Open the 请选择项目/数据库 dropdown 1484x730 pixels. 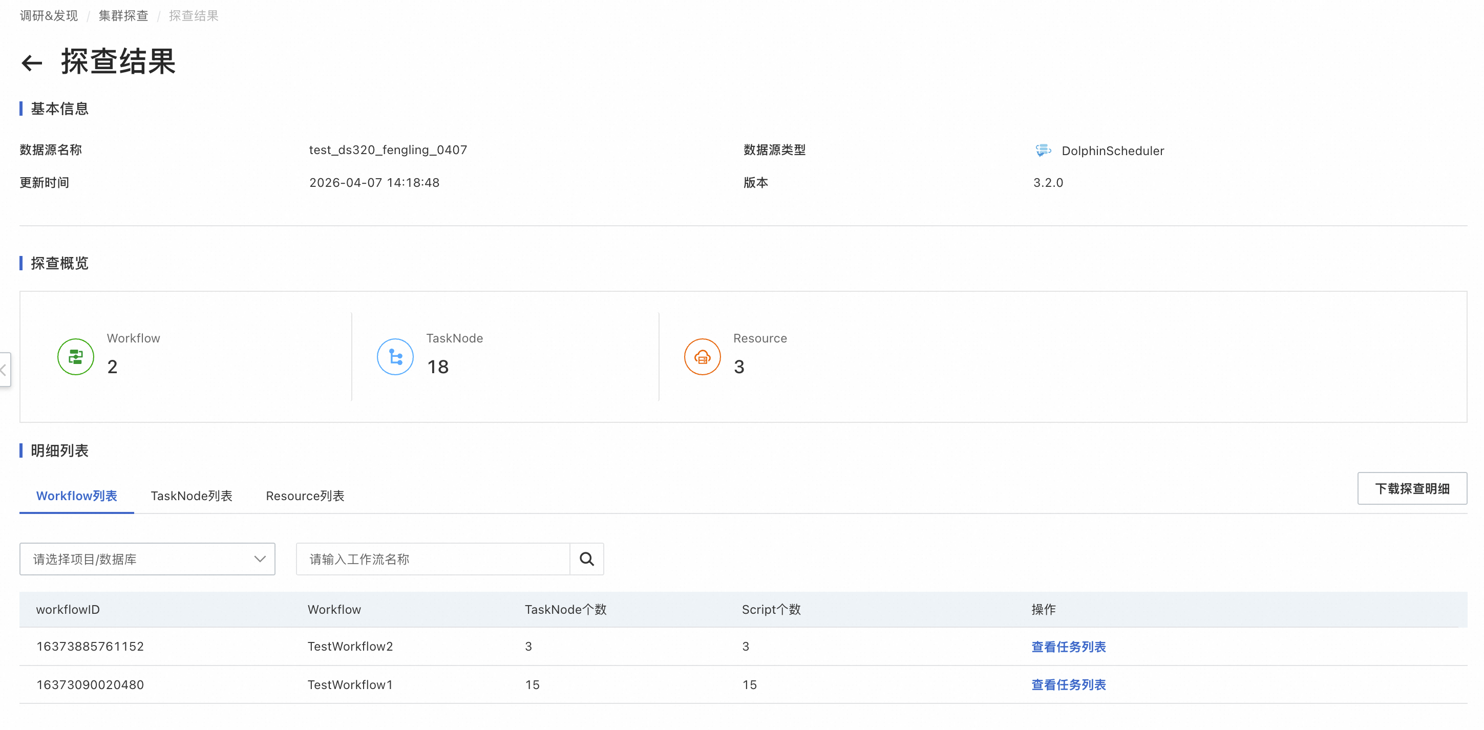147,559
